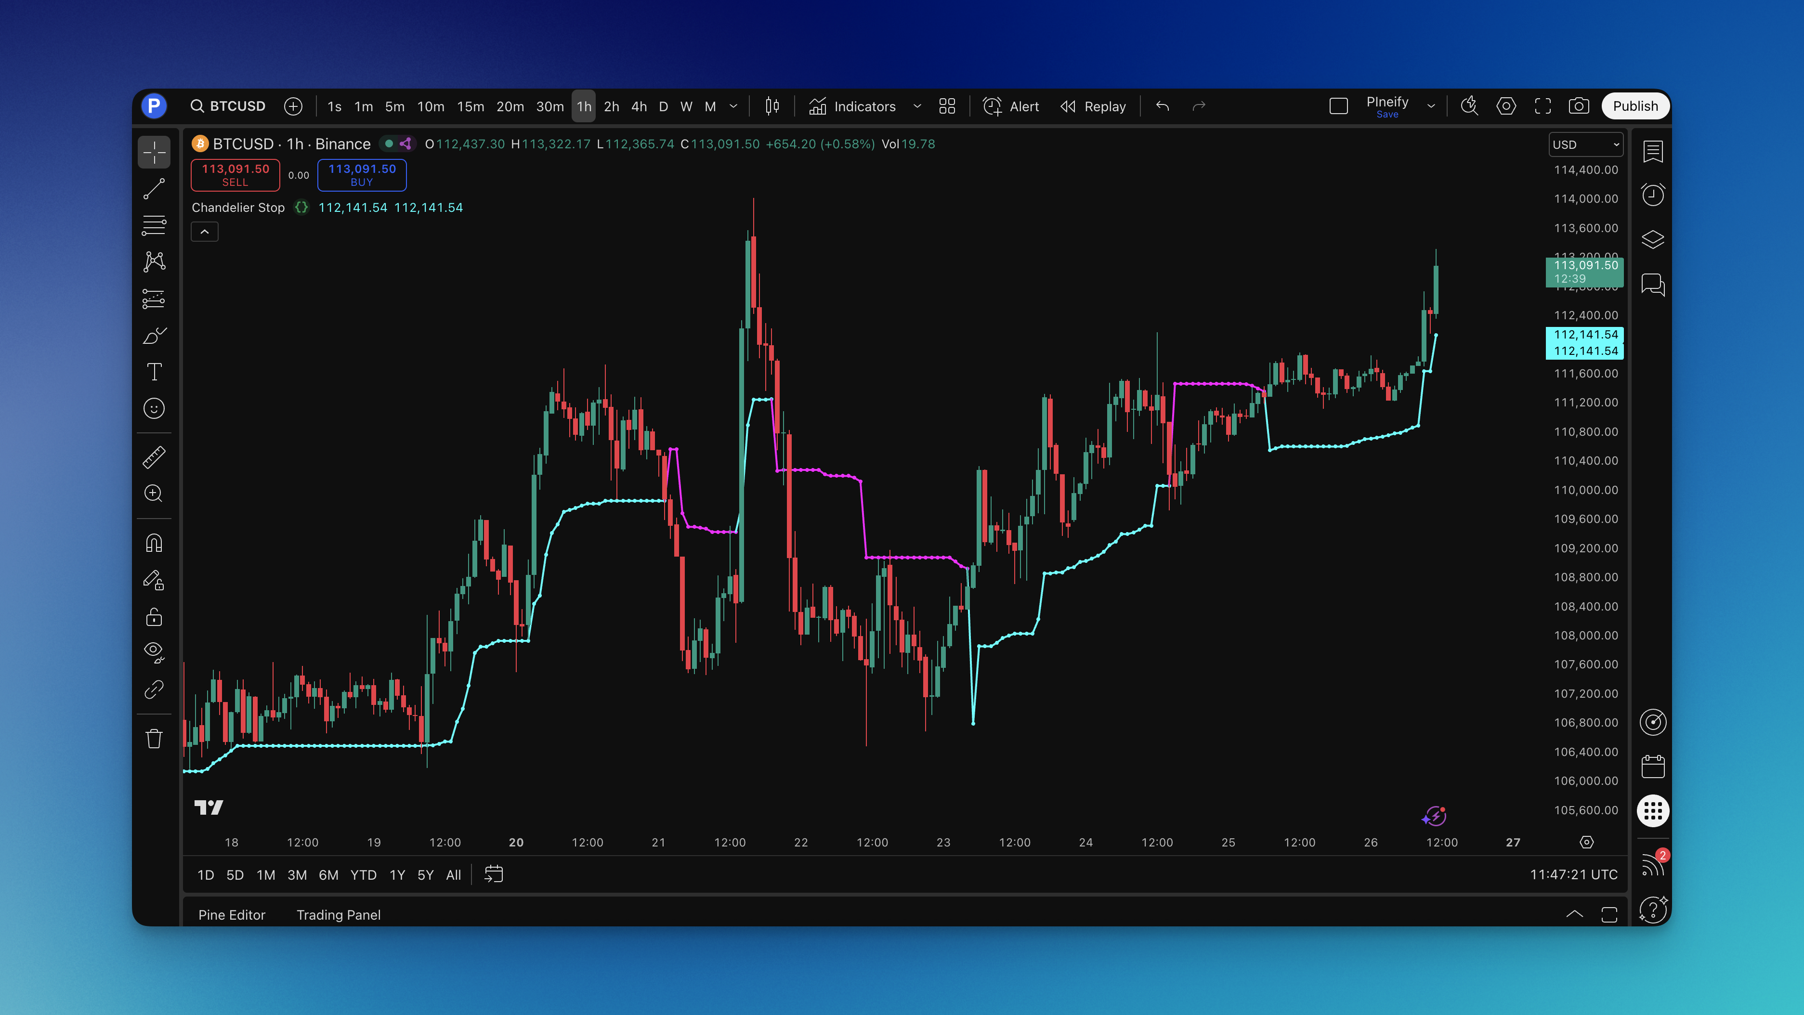Image resolution: width=1804 pixels, height=1015 pixels.
Task: Open the Alert creation dialog
Action: coord(1011,106)
